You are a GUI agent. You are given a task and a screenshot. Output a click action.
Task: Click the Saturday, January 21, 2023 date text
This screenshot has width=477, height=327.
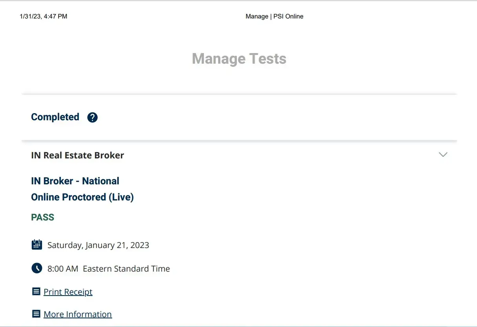(x=98, y=245)
